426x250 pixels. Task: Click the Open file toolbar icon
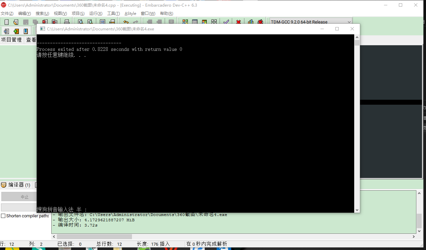coord(16,22)
